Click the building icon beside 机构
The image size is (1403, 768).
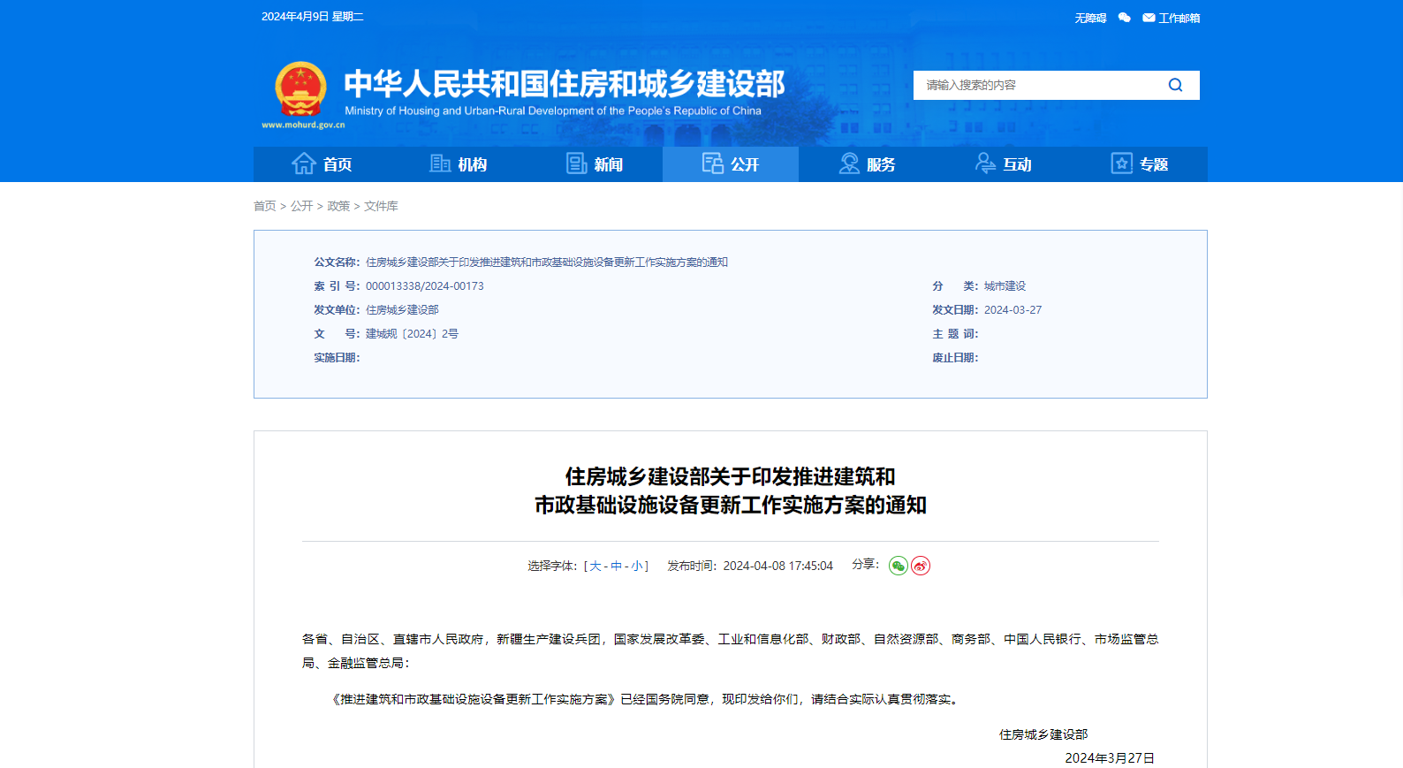tap(440, 163)
